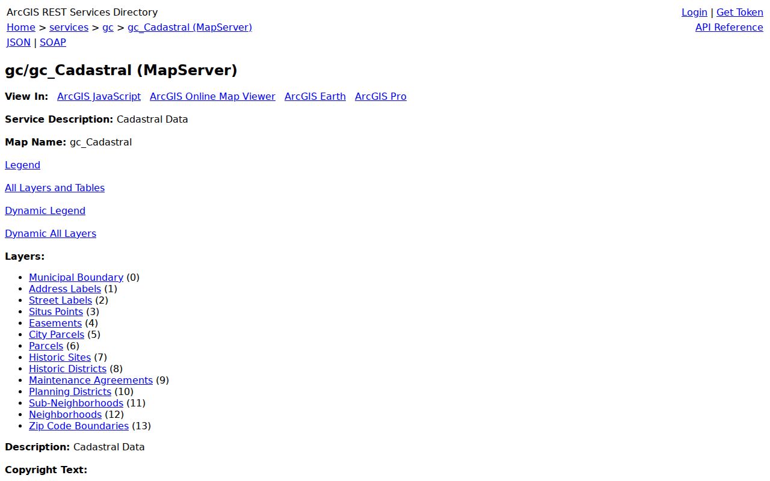This screenshot has height=481, width=770.
Task: Click the Parcels layer link
Action: pyautogui.click(x=46, y=346)
